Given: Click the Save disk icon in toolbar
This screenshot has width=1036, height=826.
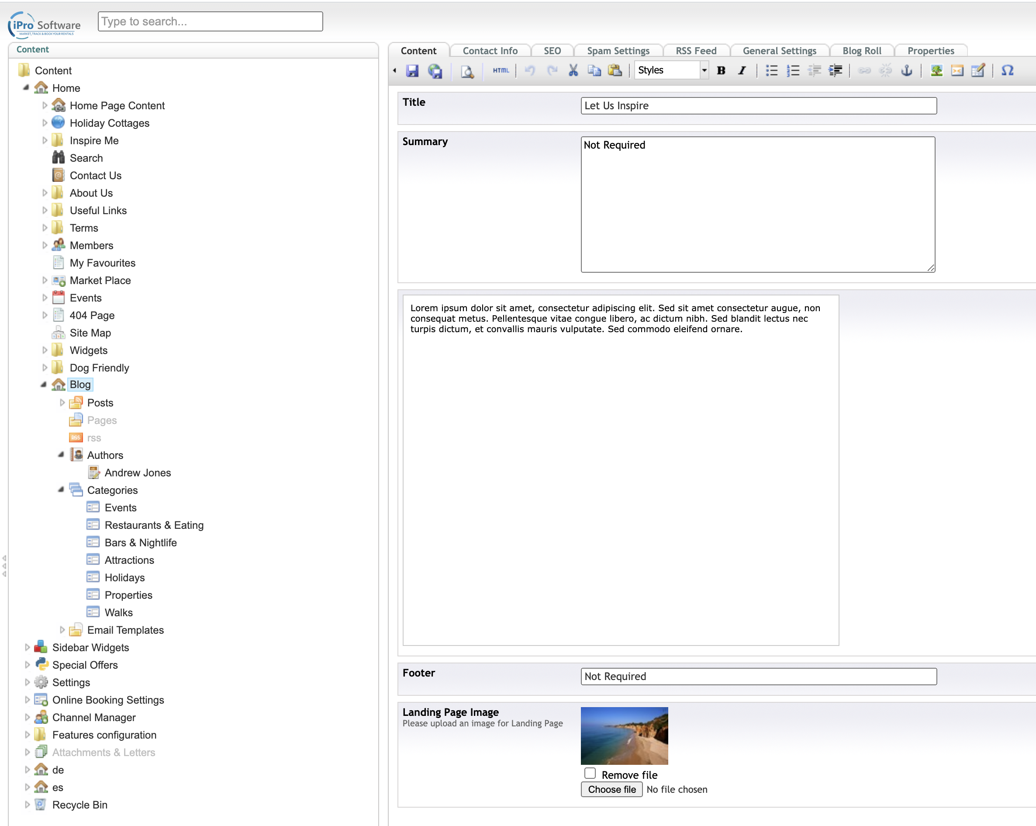Looking at the screenshot, I should point(412,71).
